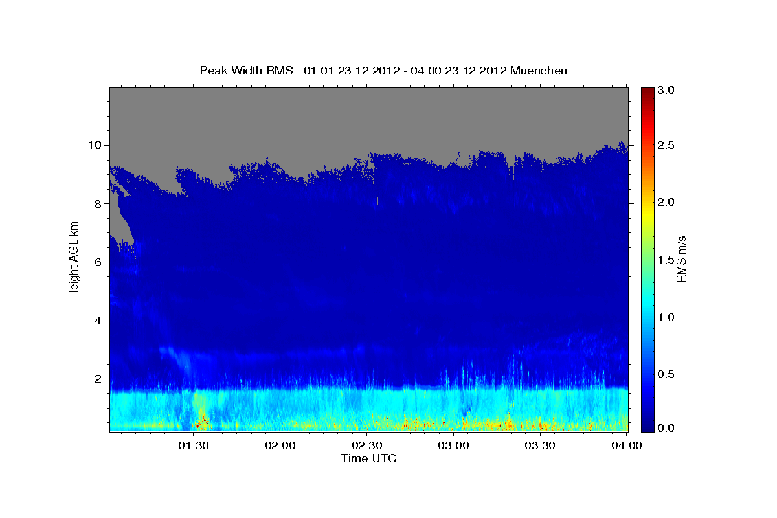This screenshot has width=777, height=518.
Task: Click the 'RMS m/s' colorbar label
Action: tap(681, 260)
